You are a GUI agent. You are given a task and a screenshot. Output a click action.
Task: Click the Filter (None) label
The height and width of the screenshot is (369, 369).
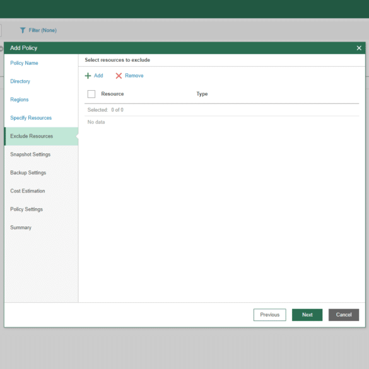point(43,30)
